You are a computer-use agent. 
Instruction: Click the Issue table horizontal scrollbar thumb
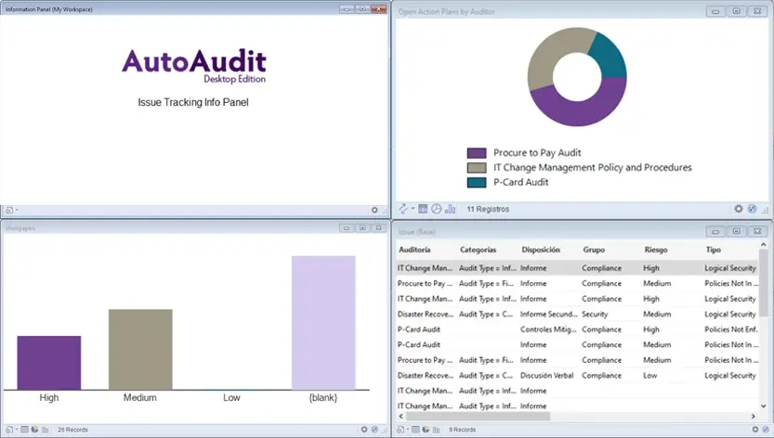(478, 417)
